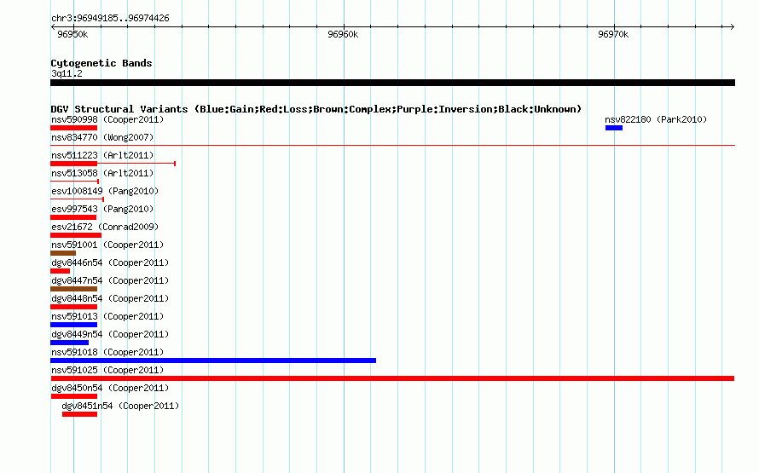Click the 96960k ruler position label

tap(343, 34)
